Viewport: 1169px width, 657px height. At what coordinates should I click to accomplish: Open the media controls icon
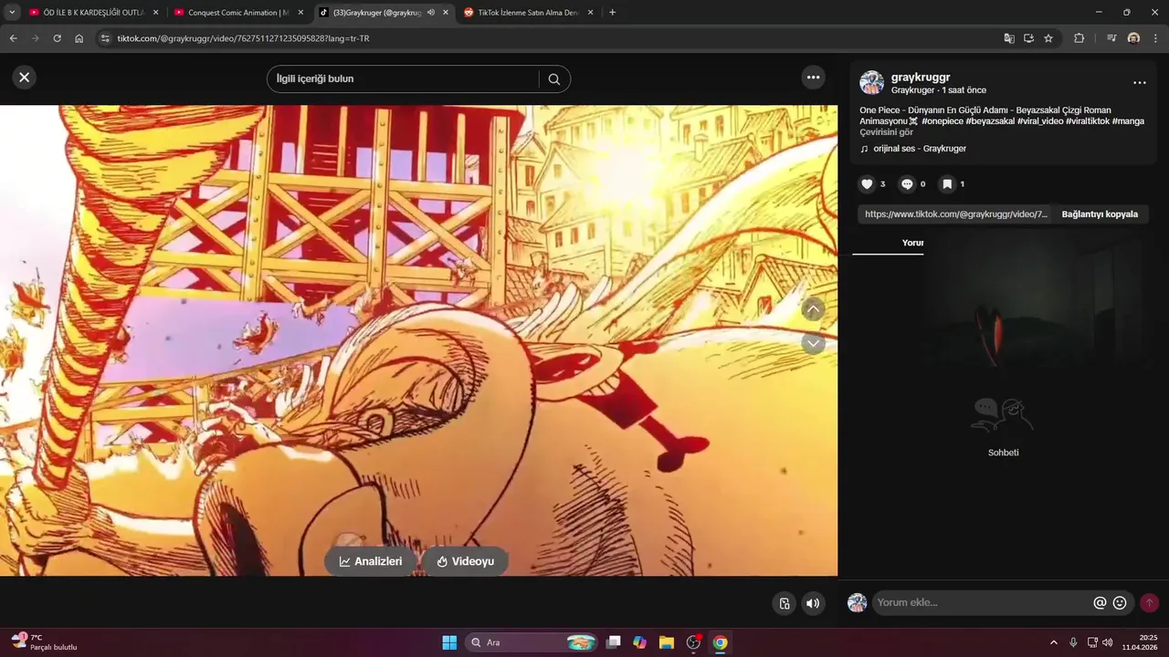1111,38
